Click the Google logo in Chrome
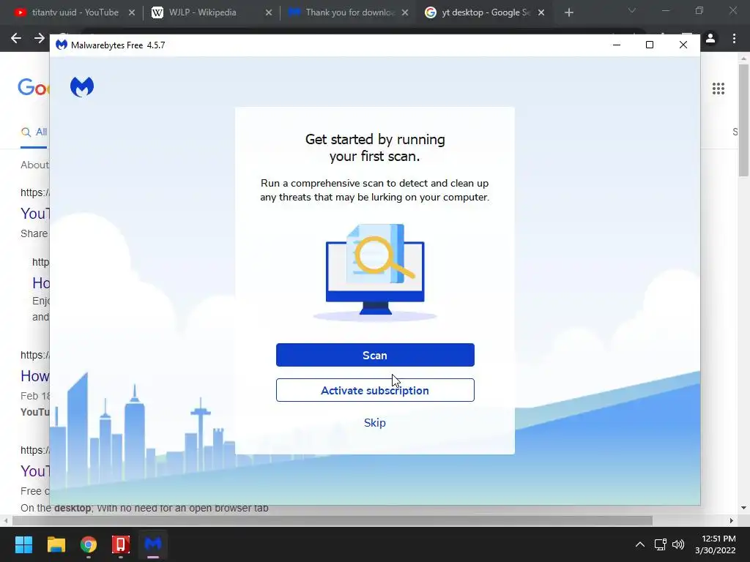Screen dimensions: 750x562 34,88
